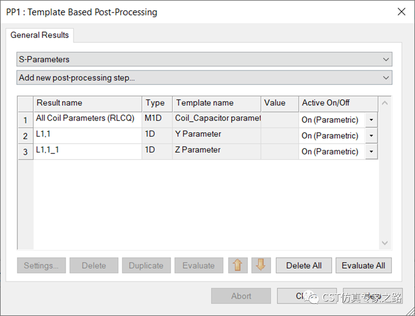This screenshot has width=415, height=316.
Task: Click the scroll up arrow of the table
Action: (385, 103)
